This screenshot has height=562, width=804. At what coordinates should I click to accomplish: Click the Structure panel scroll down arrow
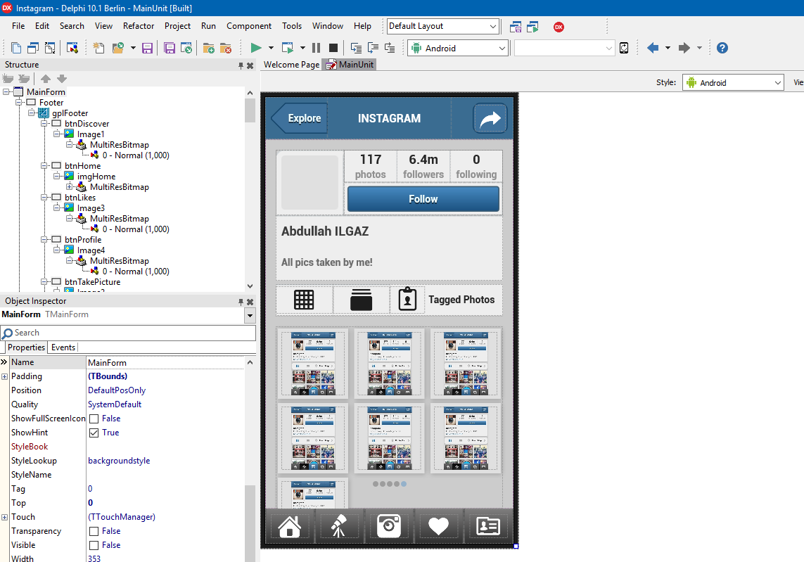click(250, 286)
